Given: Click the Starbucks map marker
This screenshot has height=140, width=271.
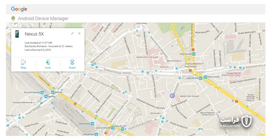Looking at the screenshot, I should point(166,69).
